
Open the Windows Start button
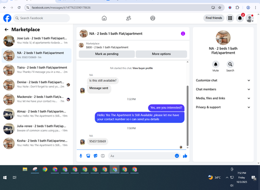click(5, 178)
